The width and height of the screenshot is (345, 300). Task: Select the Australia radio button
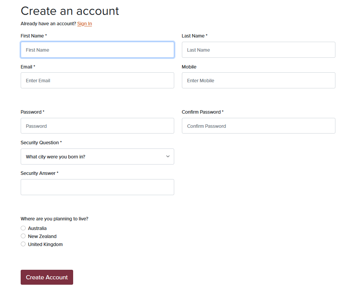click(23, 228)
